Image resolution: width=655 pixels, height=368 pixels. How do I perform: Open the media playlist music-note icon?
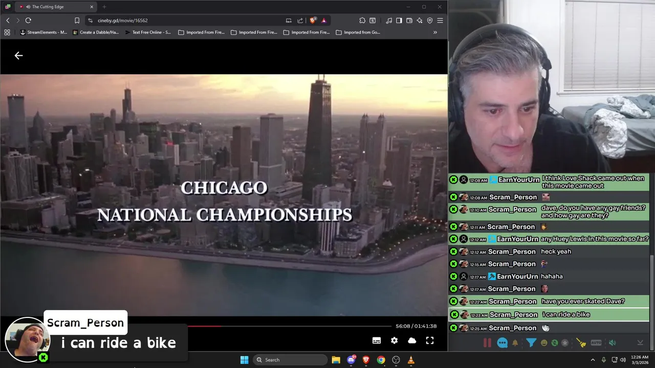(x=389, y=20)
